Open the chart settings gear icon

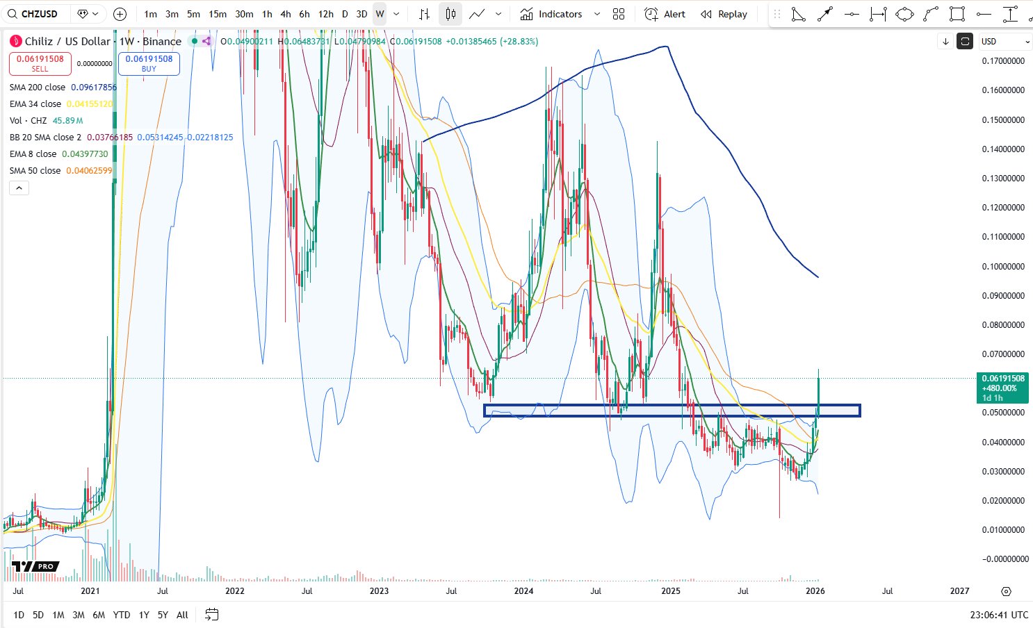point(1006,591)
